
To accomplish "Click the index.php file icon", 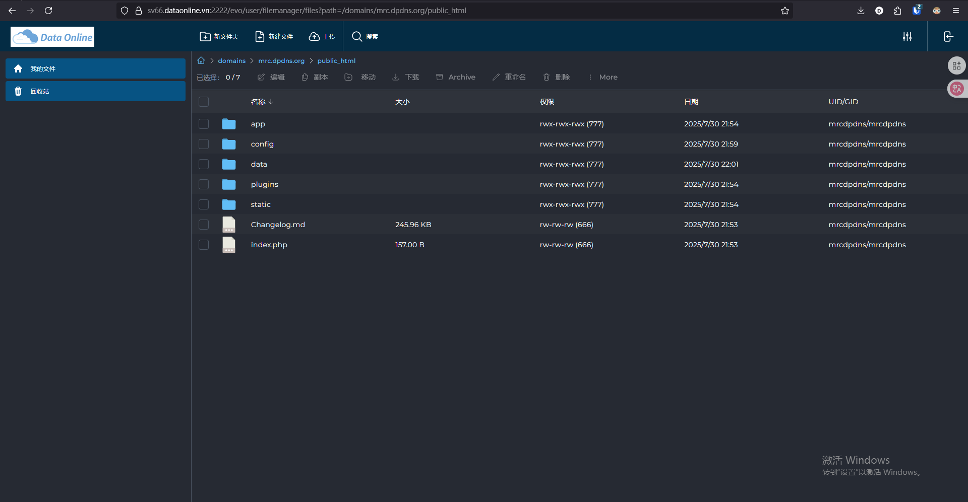I will 229,245.
